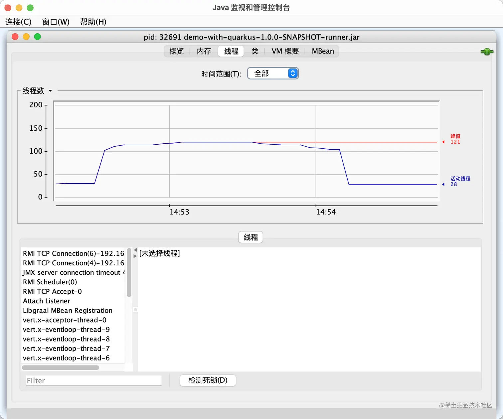Switch to the 类 tab
Viewport: 503px width, 419px height.
tap(255, 51)
